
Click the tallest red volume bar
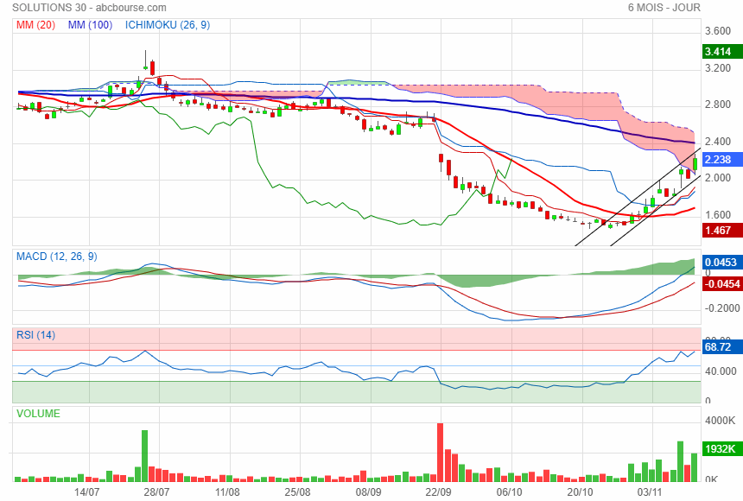[441, 453]
